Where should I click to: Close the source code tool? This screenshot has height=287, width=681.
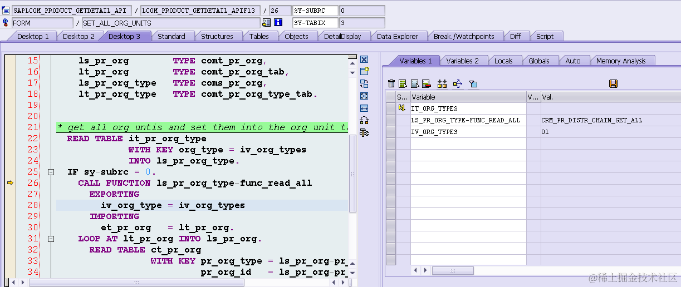(364, 60)
